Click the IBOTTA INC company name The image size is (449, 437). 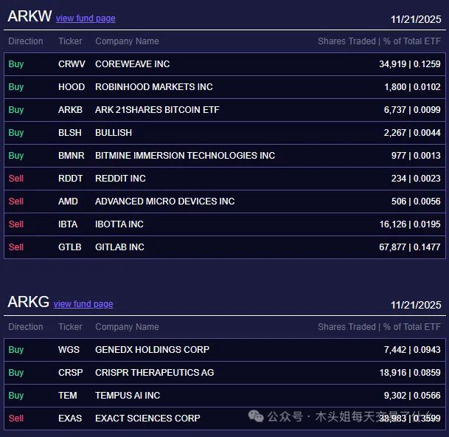119,224
